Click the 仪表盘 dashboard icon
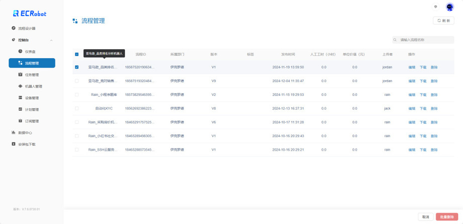This screenshot has height=224, width=463. tap(21, 51)
